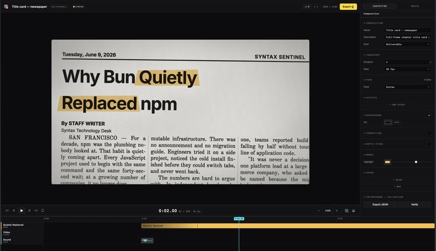Toggle loop playback icon
Image resolution: width=436 pixels, height=251 pixels.
point(43,211)
